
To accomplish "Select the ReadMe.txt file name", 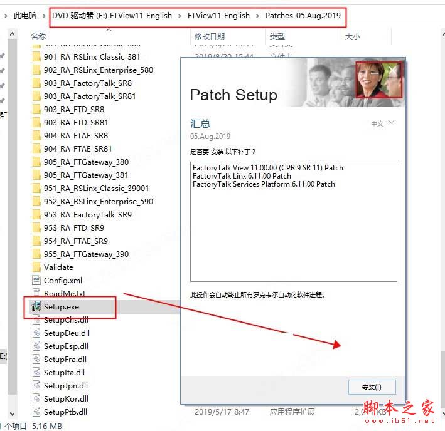I will pos(65,293).
